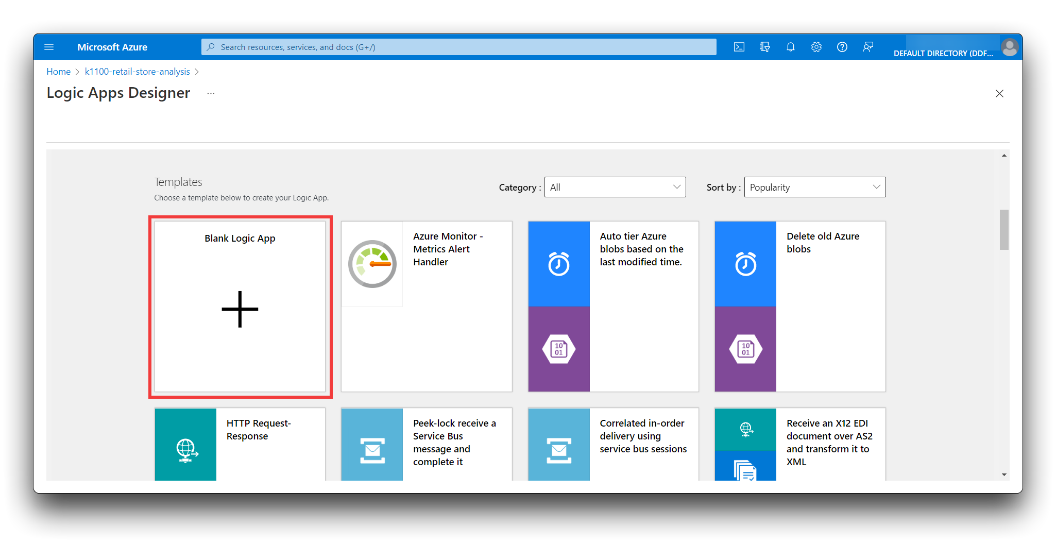Click the clock icon on Auto tier Azure blobs
Viewport: 1056px width, 543px height.
(x=559, y=264)
